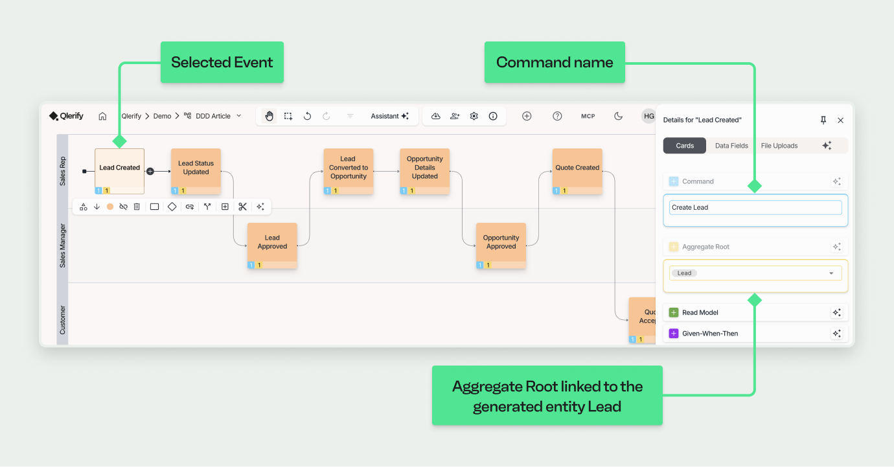Expand the Lead aggregate root dropdown arrow
894x467 pixels.
coord(832,273)
